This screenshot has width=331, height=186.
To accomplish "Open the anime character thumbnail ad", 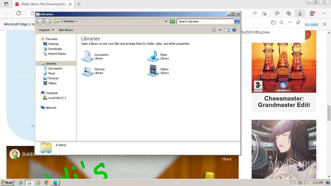I will 284,149.
